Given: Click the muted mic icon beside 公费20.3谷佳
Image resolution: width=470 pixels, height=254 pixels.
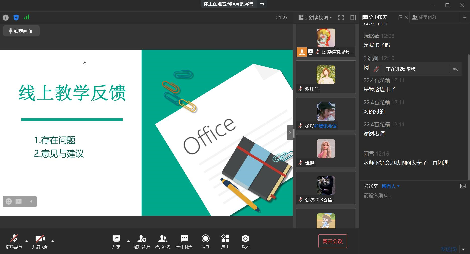Looking at the screenshot, I should pos(301,200).
